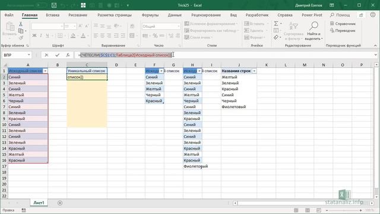Click the Select All corner triangle
The image size is (380, 214).
[x=5, y=65]
